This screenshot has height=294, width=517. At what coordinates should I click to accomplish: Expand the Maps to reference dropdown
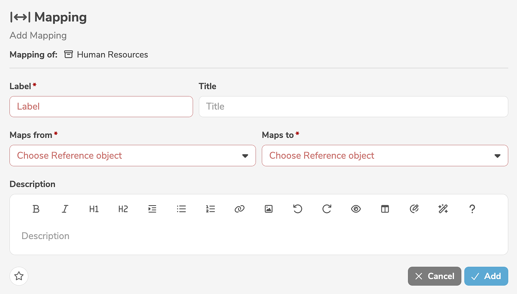(x=385, y=156)
